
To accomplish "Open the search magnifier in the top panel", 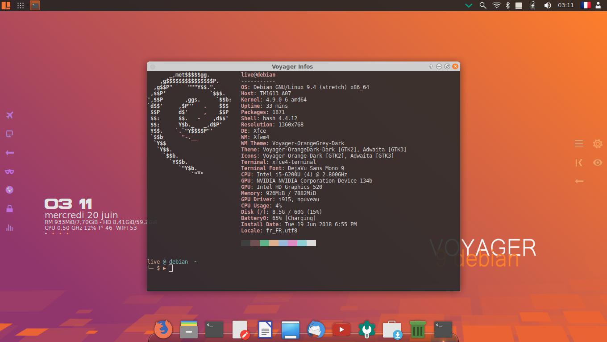I will pos(482,5).
